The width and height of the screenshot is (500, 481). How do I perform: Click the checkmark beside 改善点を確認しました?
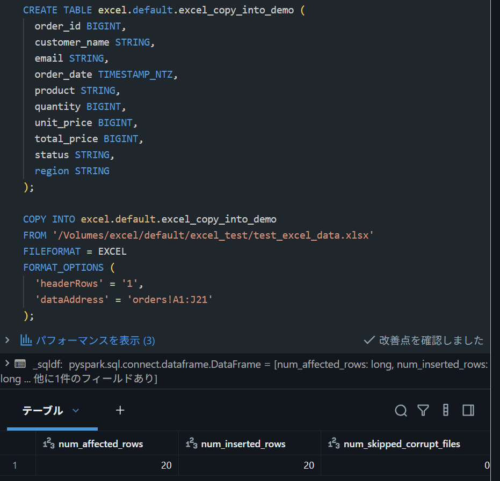tap(369, 340)
